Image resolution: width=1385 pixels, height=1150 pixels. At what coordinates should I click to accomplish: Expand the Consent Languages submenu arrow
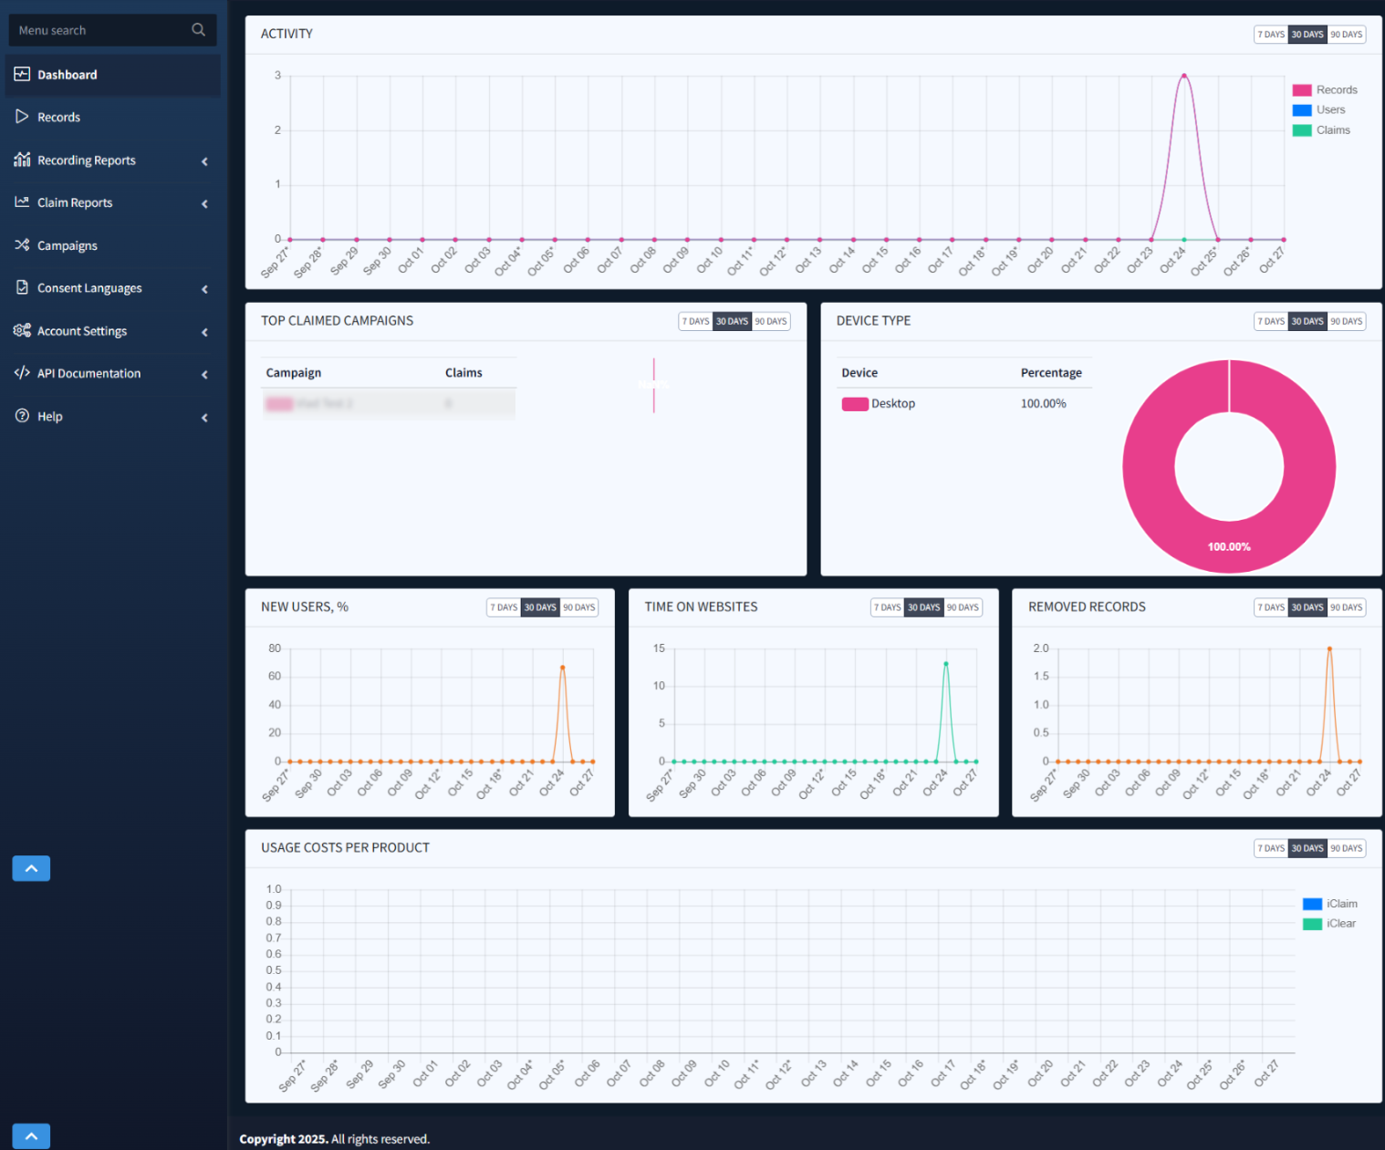click(x=204, y=289)
